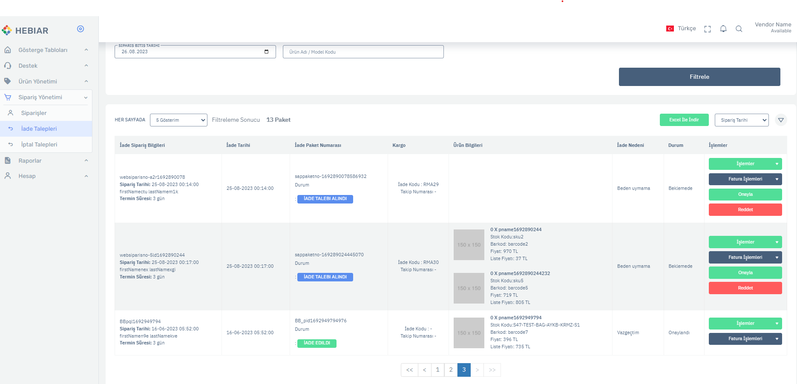Image resolution: width=797 pixels, height=384 pixels.
Task: Click the İade Talepleri return arrow icon
Action: pyautogui.click(x=11, y=129)
